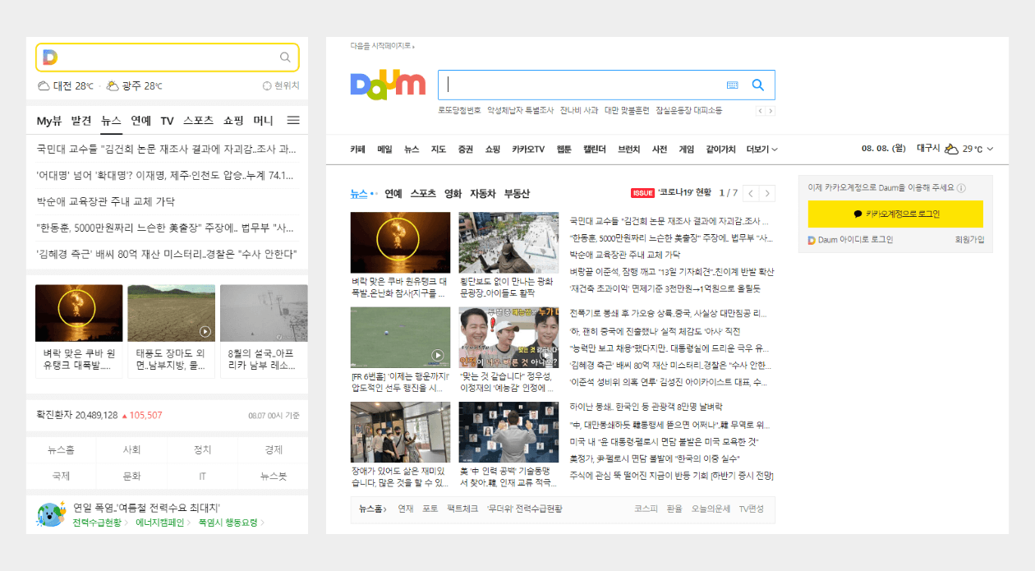Switch to My뷰 tab in mobile panel
This screenshot has height=571, width=1035.
coord(49,121)
